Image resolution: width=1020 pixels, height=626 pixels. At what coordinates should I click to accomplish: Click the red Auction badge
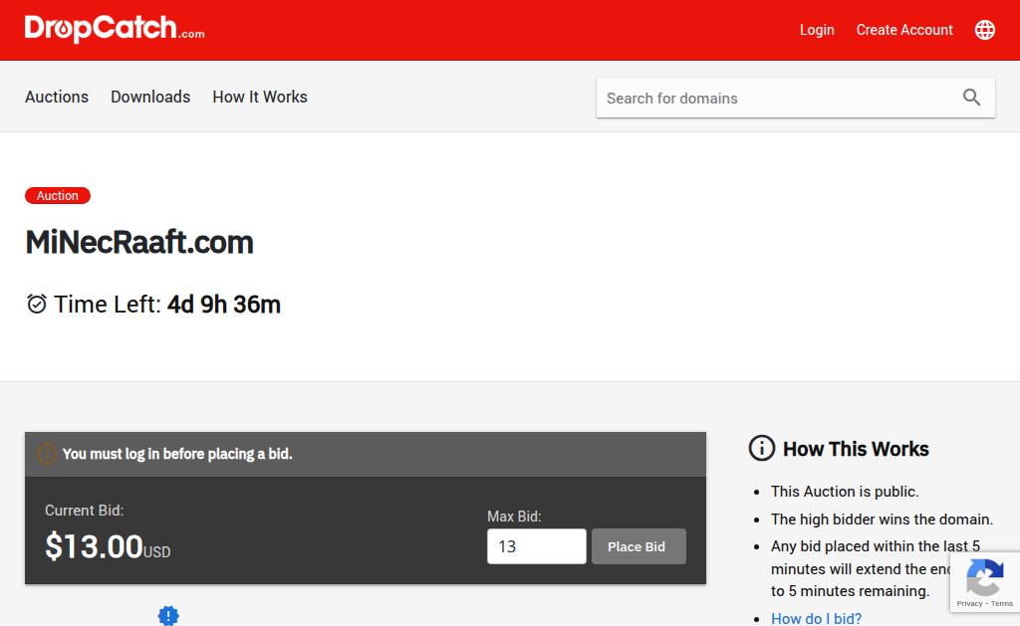pyautogui.click(x=57, y=196)
